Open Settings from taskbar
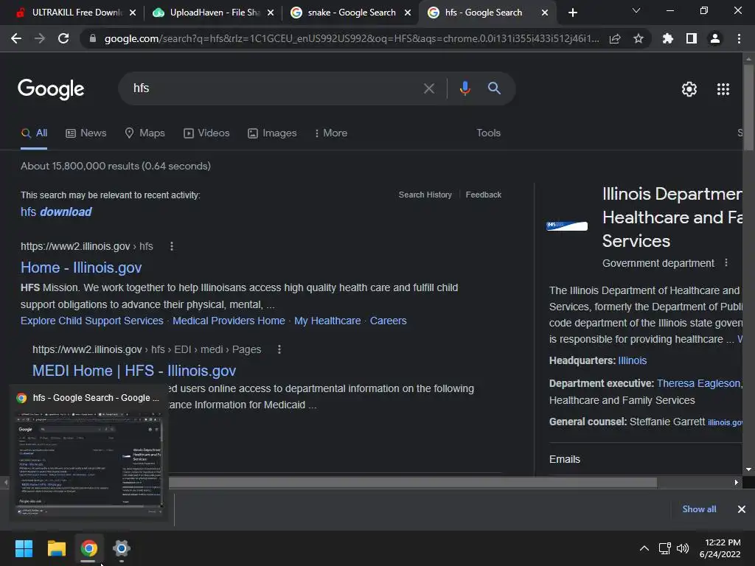Image resolution: width=755 pixels, height=566 pixels. pos(122,548)
